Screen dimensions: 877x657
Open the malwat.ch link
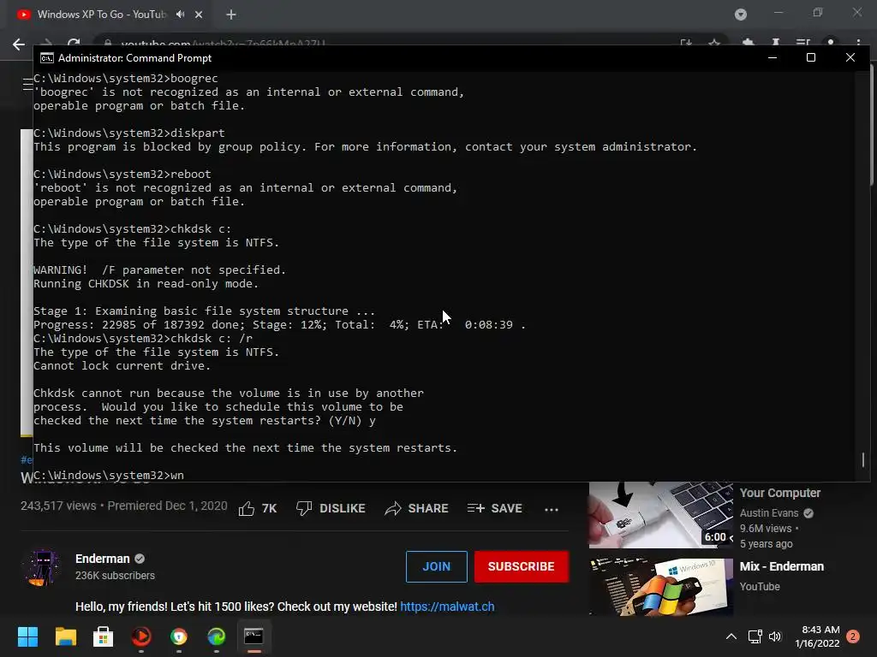point(447,607)
